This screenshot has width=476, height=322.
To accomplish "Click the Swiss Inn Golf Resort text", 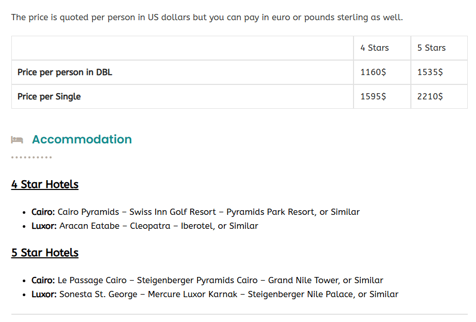I will coord(173,212).
